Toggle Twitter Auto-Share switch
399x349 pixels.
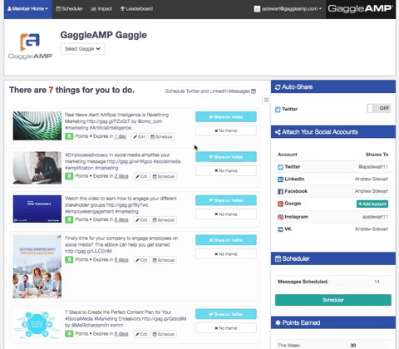click(379, 108)
